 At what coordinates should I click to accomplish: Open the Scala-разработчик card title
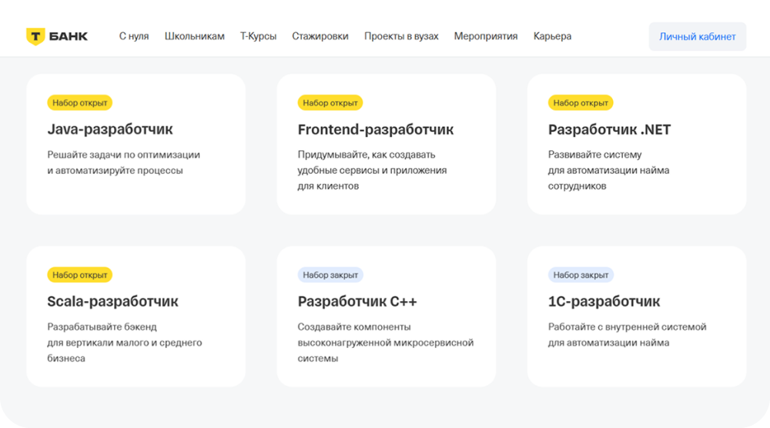112,301
